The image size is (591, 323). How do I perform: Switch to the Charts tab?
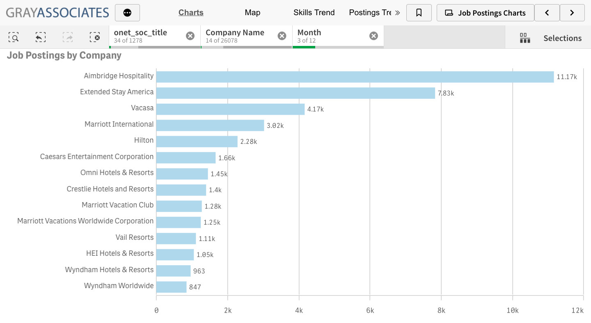click(x=191, y=13)
